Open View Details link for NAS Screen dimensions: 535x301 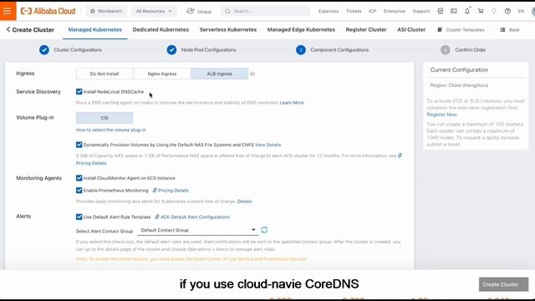(267, 145)
